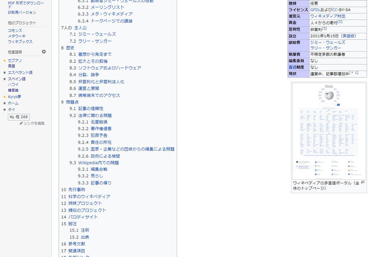The width and height of the screenshot is (374, 257).
Task: Jump to section 8 歴史
Action: click(68, 48)
